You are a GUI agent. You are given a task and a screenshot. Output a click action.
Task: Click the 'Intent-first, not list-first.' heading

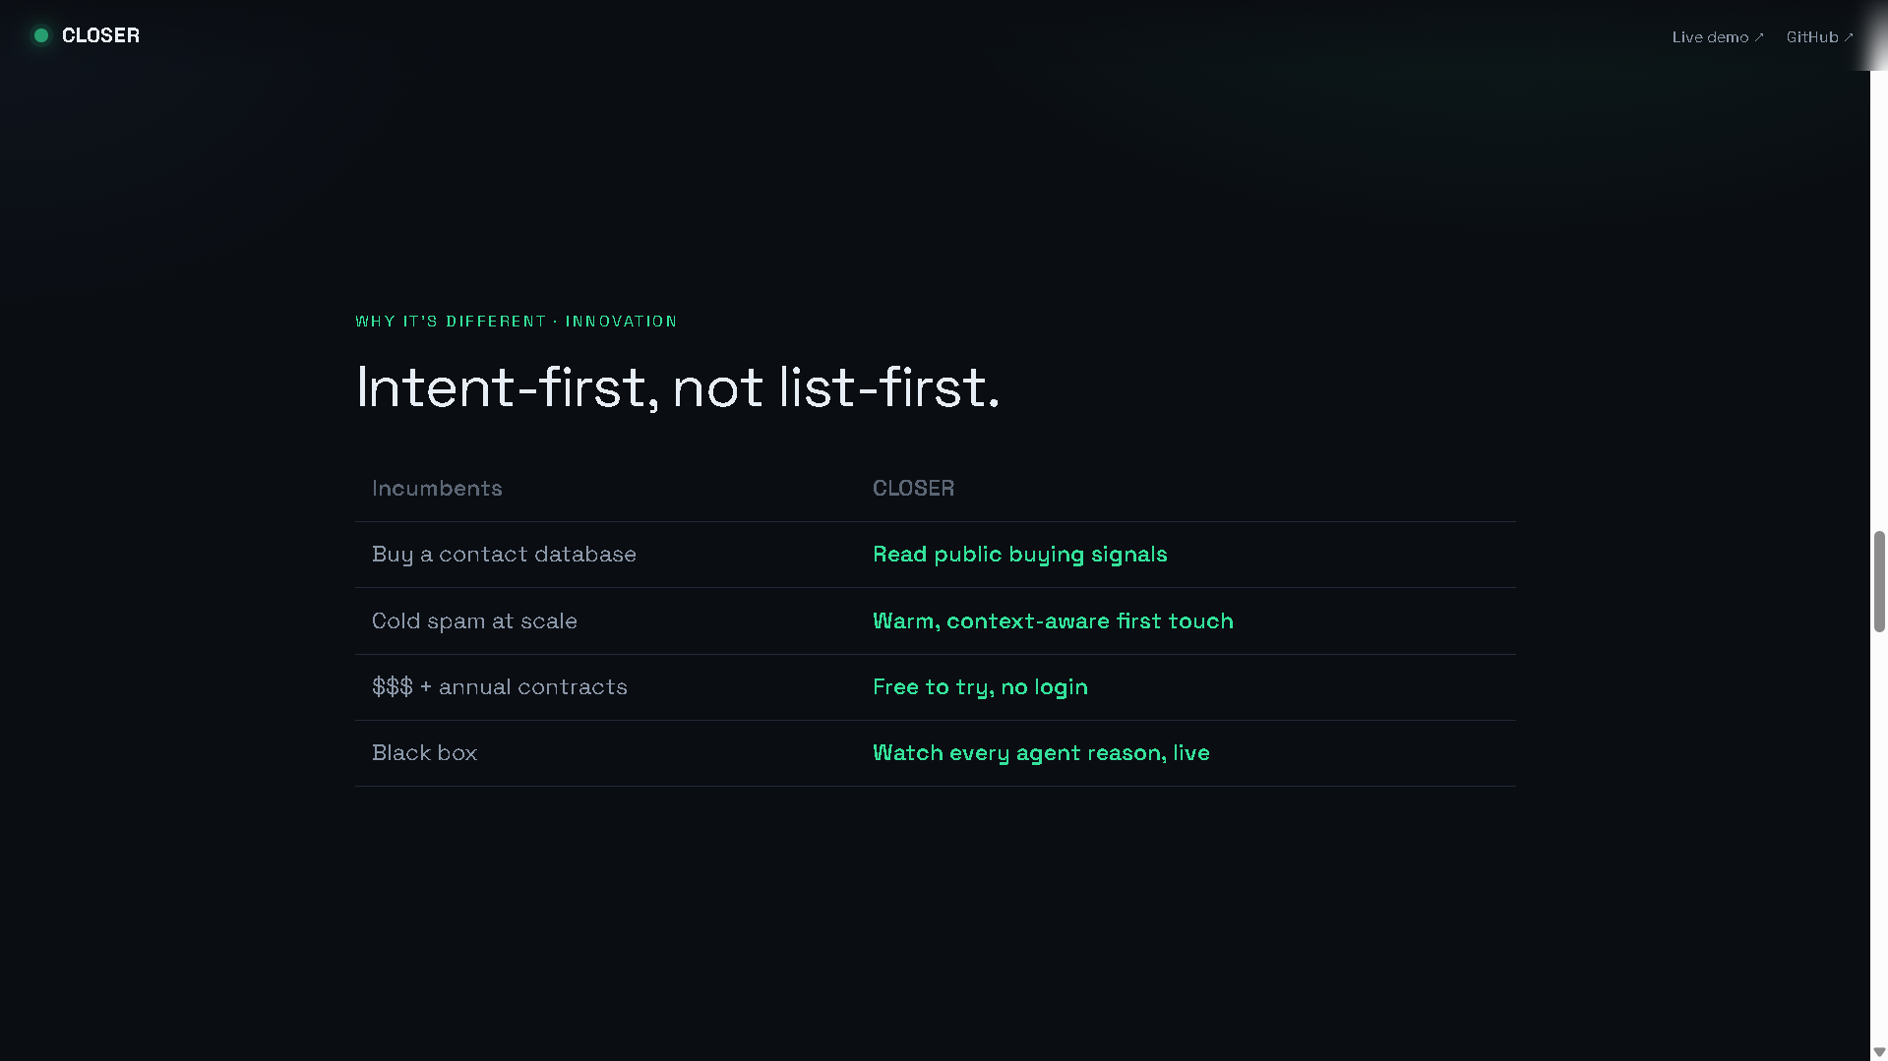677,387
